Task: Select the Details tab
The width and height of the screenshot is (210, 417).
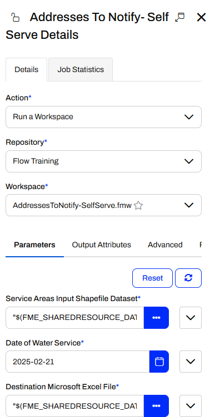Action: [x=26, y=70]
